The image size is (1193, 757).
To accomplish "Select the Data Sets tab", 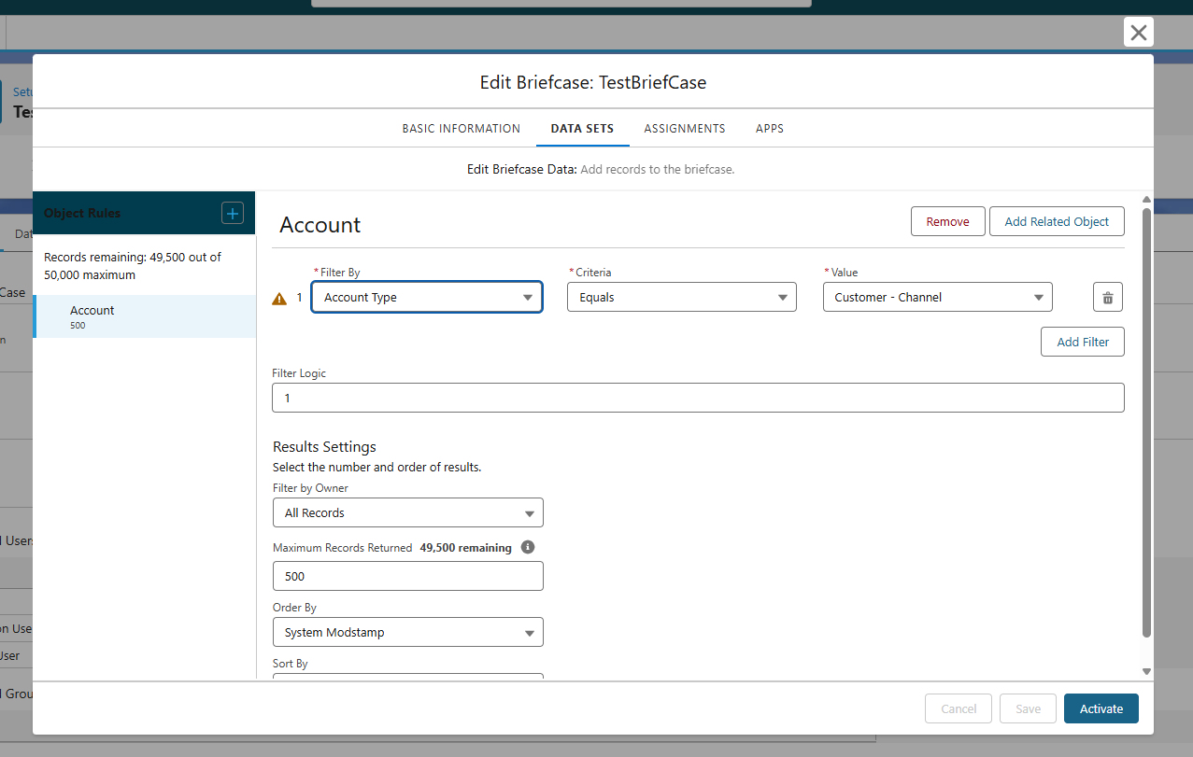I will pyautogui.click(x=582, y=129).
